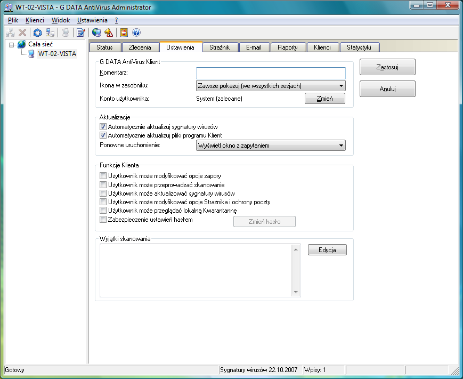Click the Anuluj button
The width and height of the screenshot is (463, 379).
387,89
